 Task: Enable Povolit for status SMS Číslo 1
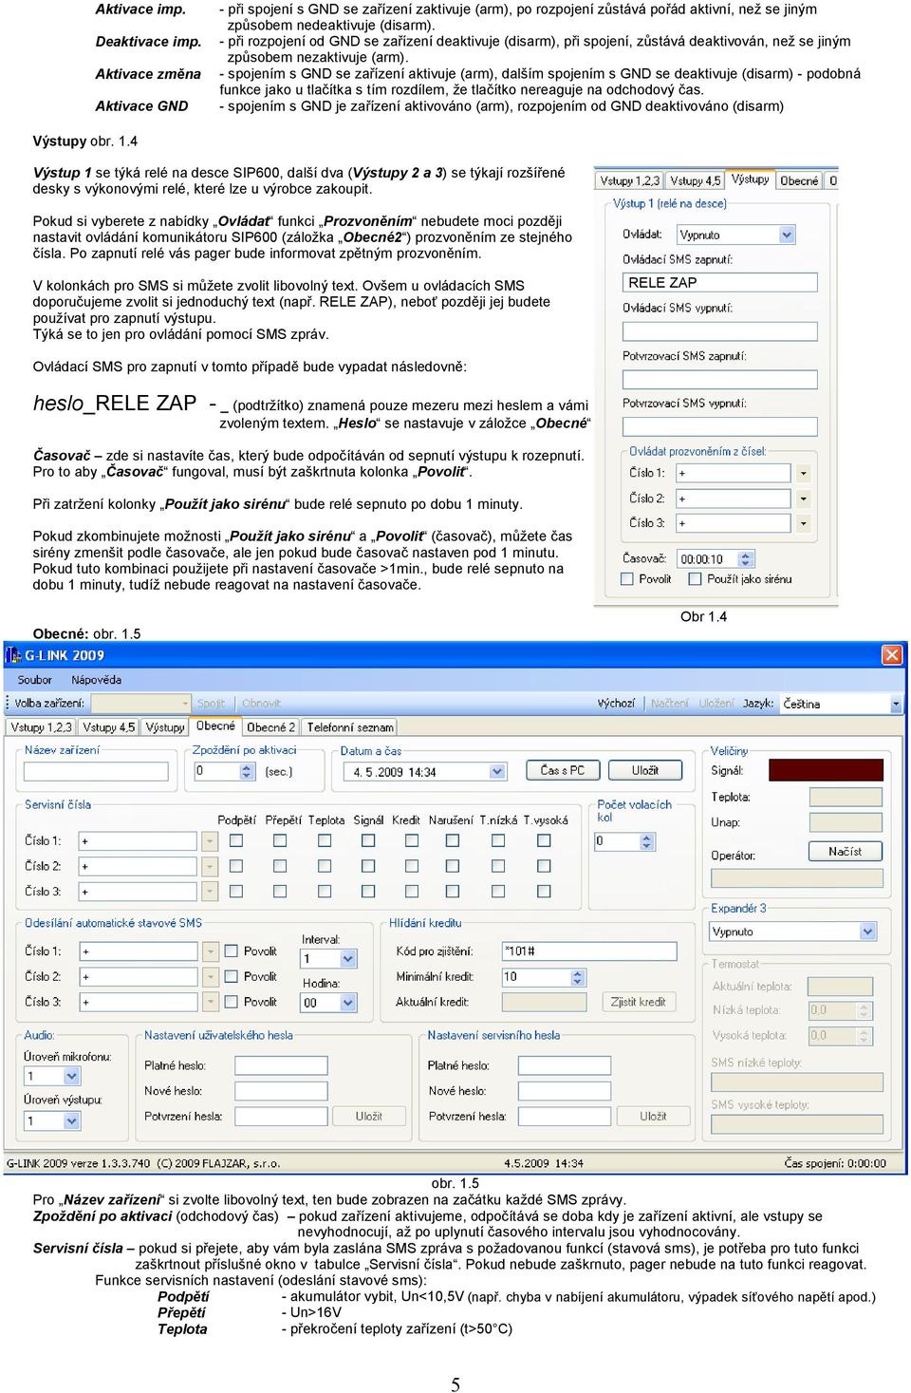(x=231, y=951)
